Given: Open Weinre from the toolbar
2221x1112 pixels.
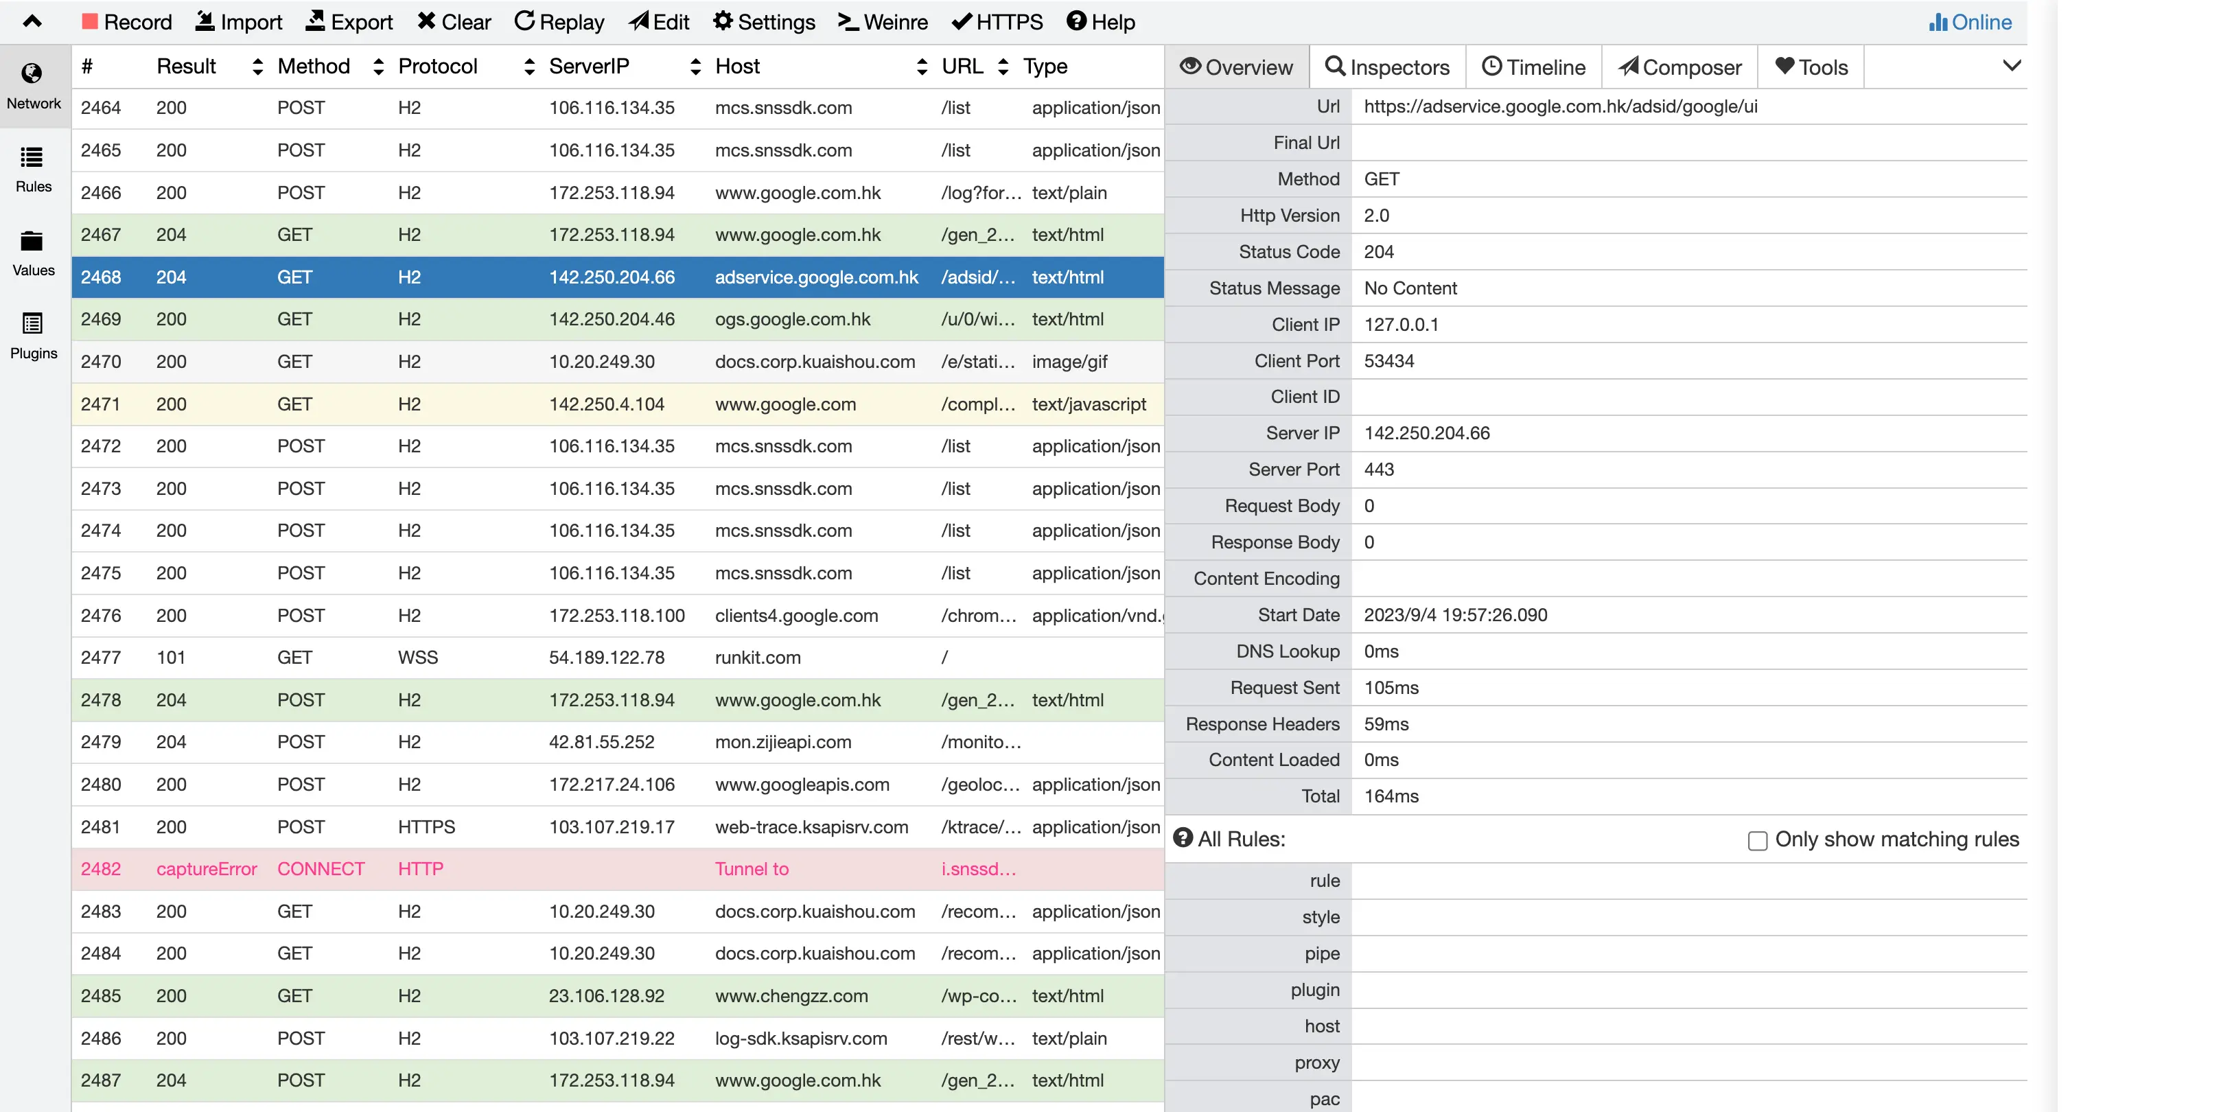Looking at the screenshot, I should (883, 21).
